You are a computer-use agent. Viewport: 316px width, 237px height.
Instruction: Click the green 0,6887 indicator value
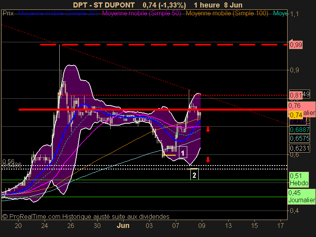(x=299, y=130)
